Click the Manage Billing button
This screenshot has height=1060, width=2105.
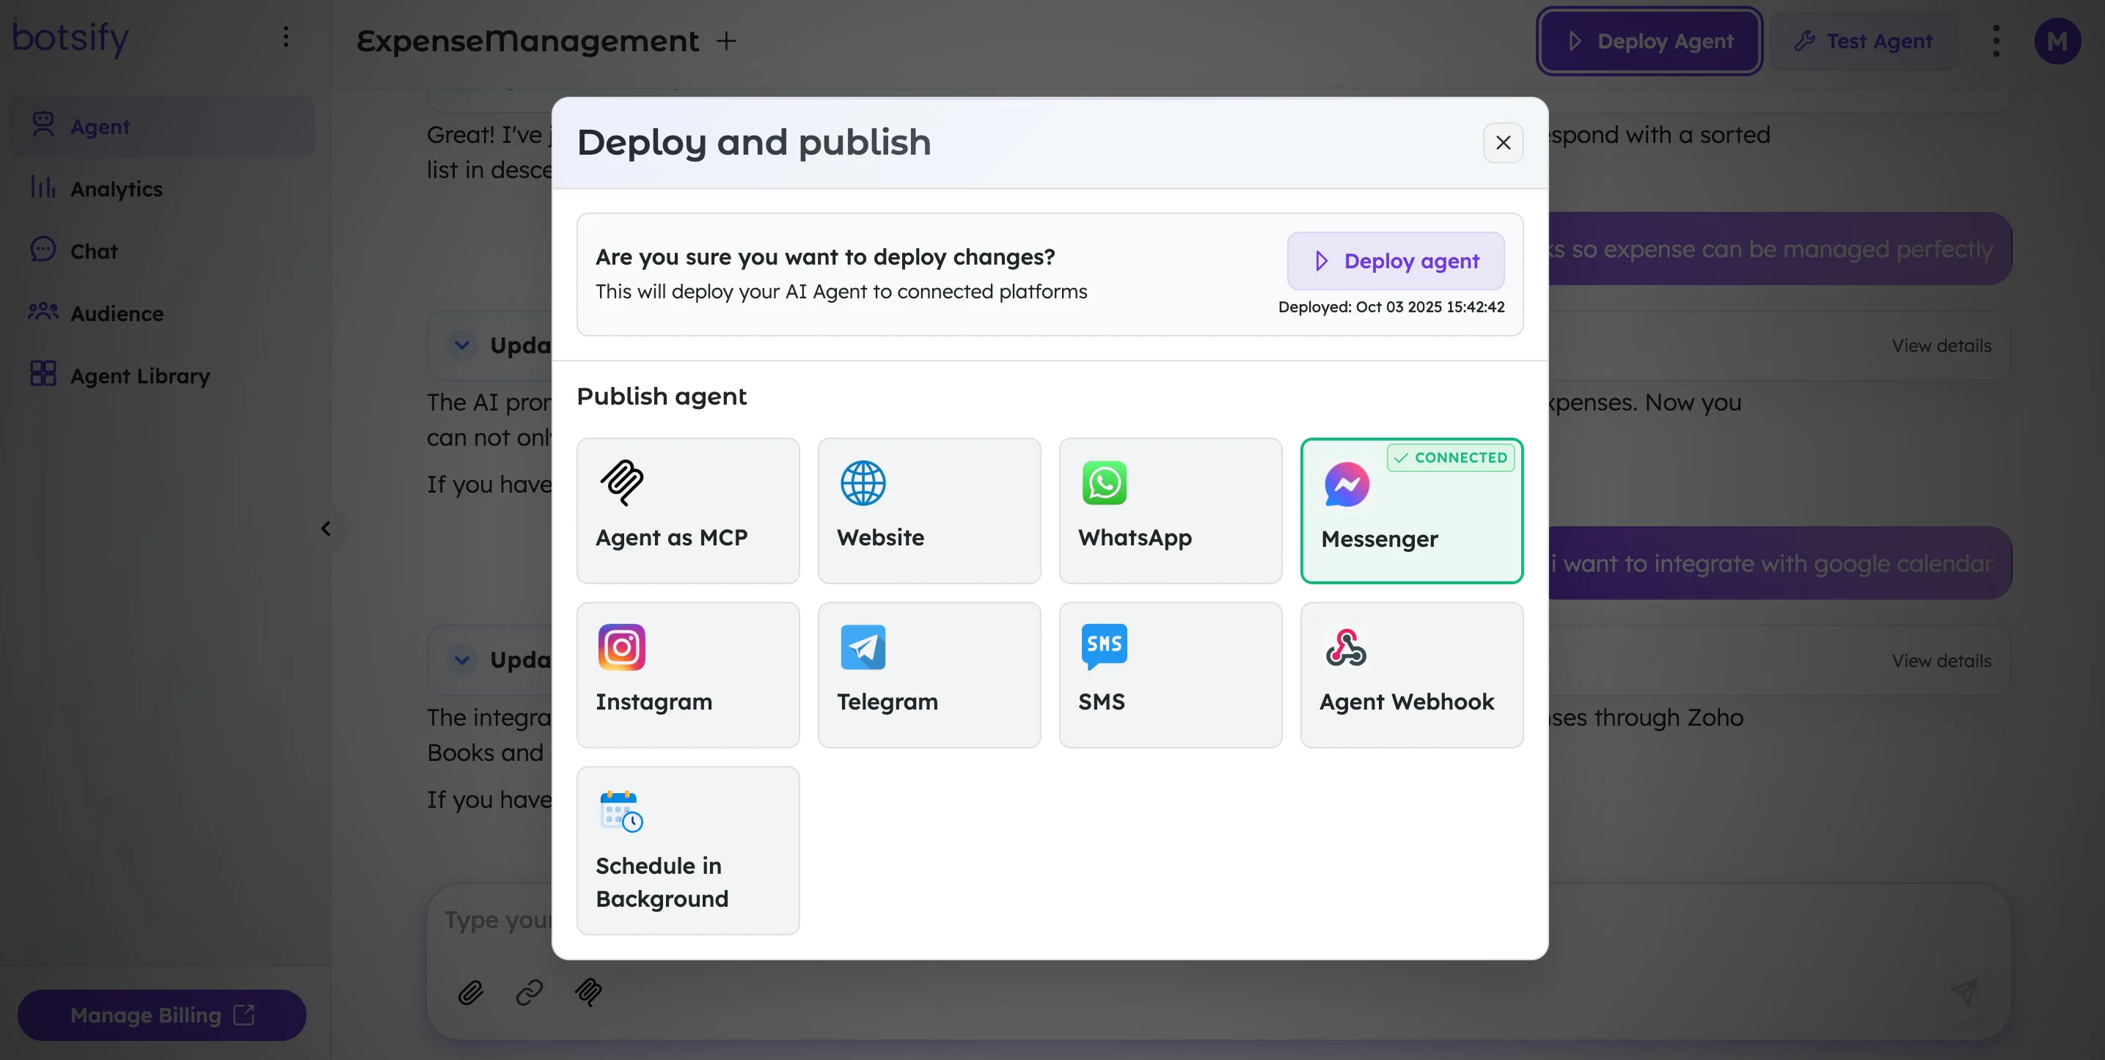[162, 1015]
